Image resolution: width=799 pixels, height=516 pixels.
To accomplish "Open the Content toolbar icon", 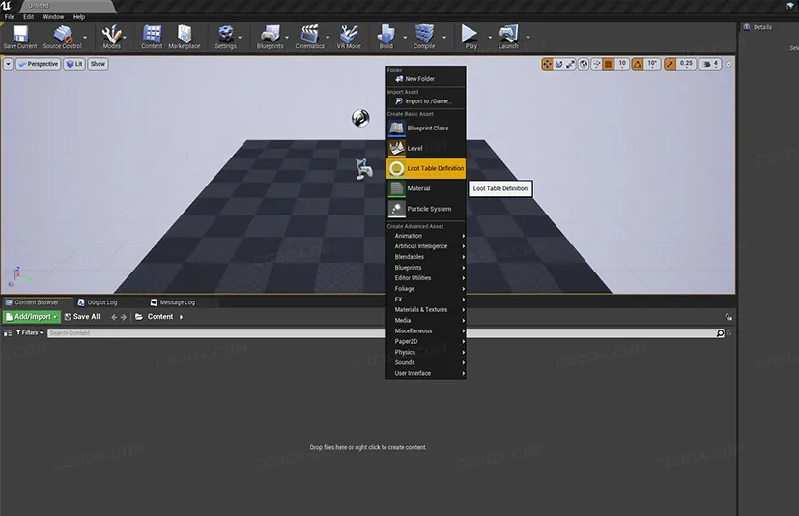I will 152,37.
